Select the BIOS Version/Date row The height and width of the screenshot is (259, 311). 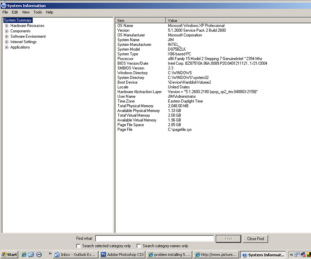pyautogui.click(x=213, y=63)
